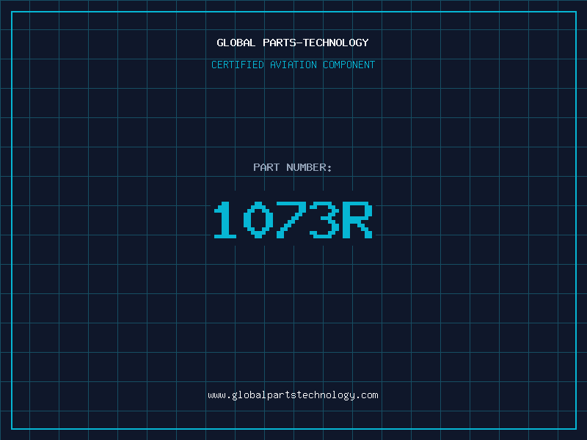587x440 pixels.
Task: Click the PART NUMBER: label
Action: point(293,167)
